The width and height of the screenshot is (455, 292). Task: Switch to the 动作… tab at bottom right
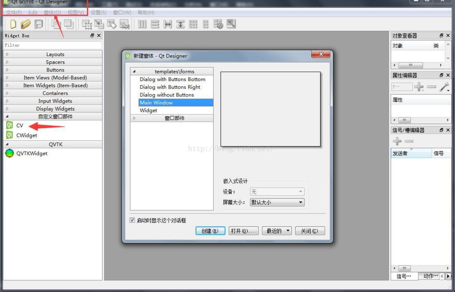point(429,276)
